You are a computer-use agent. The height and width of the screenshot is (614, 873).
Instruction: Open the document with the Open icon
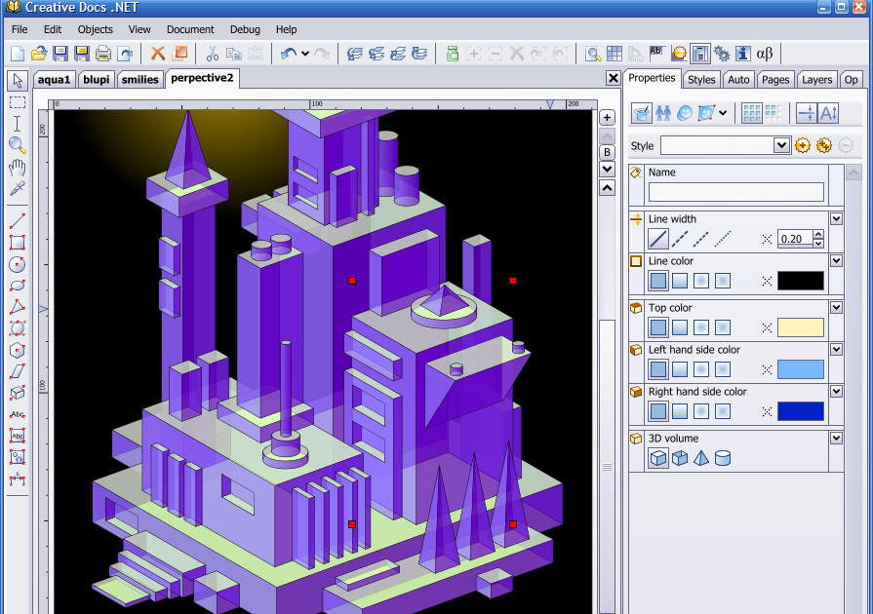[x=38, y=54]
